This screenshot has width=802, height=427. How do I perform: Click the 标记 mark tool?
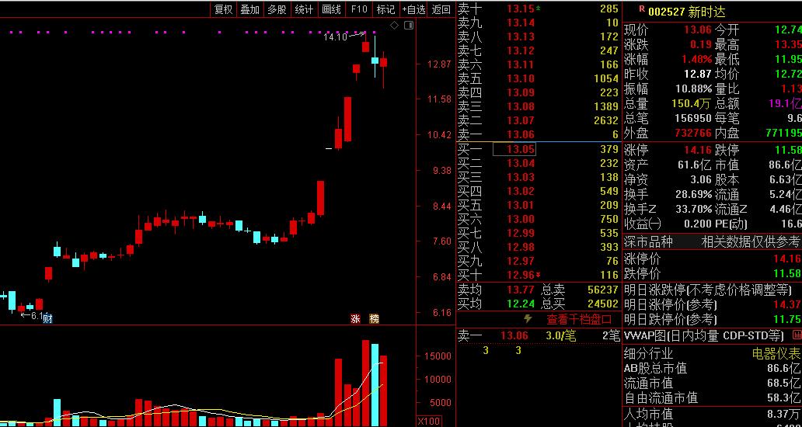(x=386, y=9)
